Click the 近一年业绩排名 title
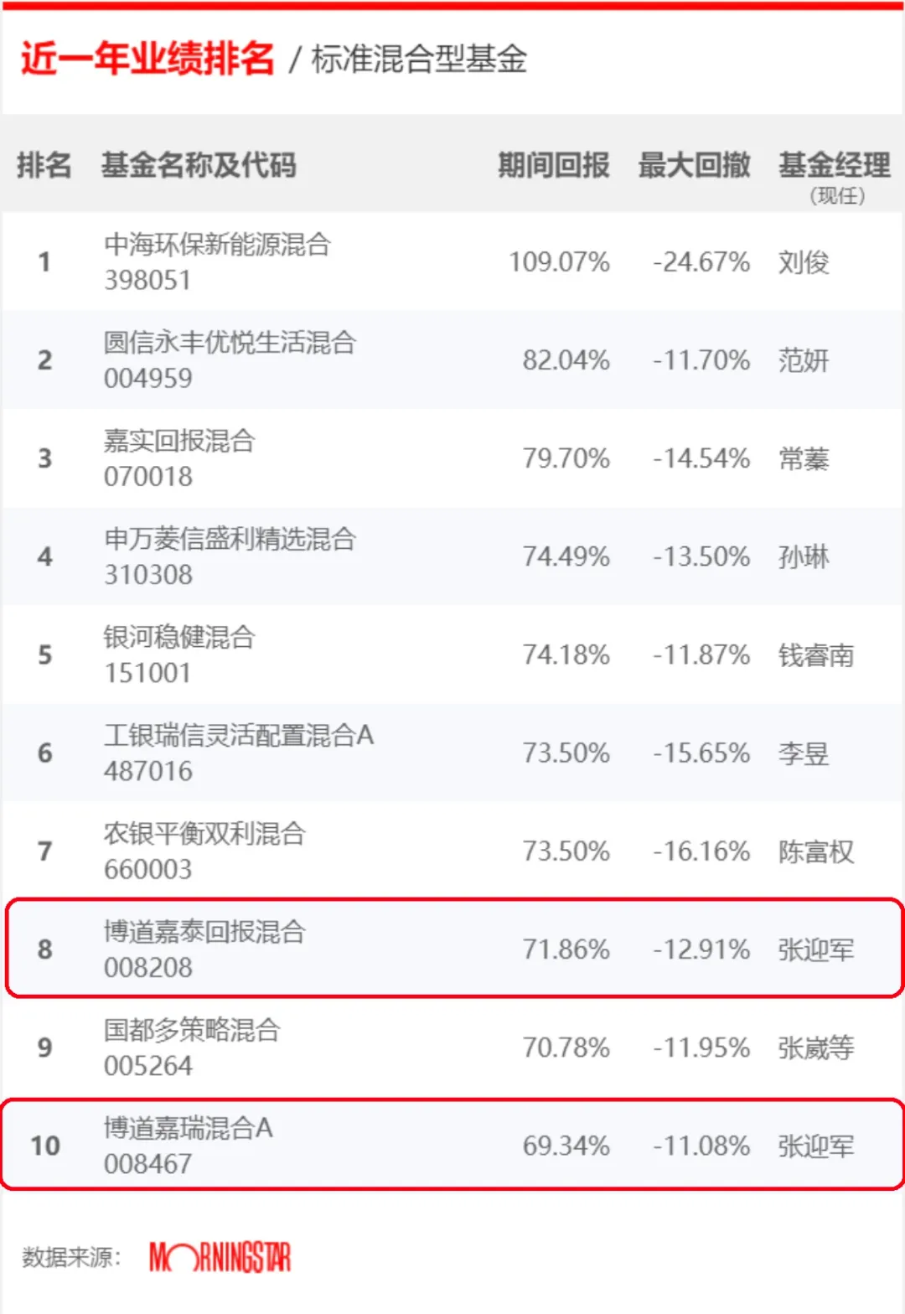 point(147,59)
